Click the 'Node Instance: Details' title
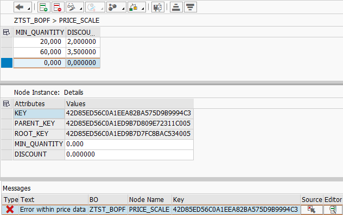 coord(48,93)
